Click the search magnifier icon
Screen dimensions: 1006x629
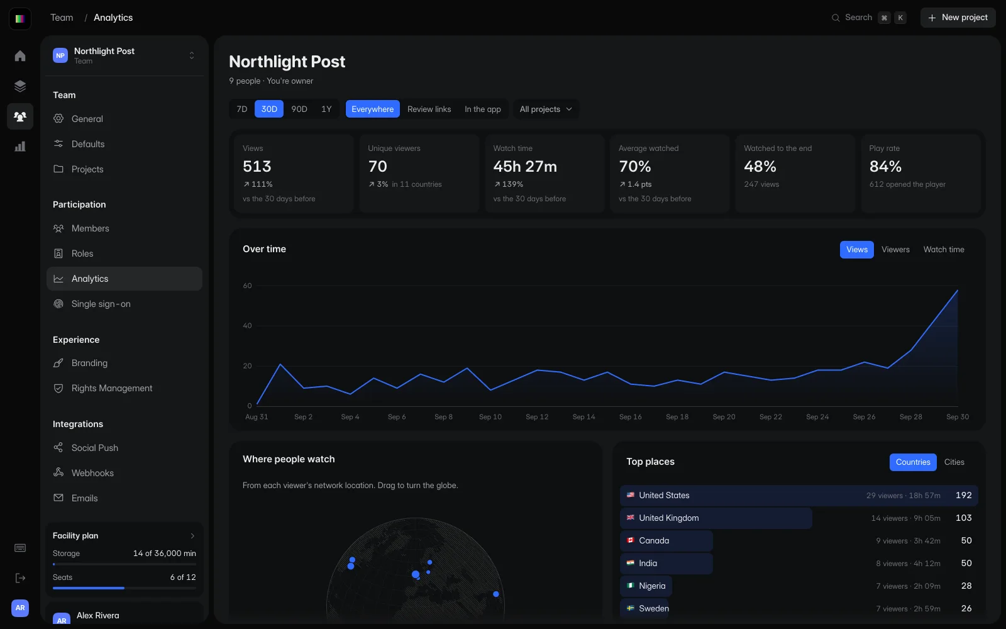(x=836, y=18)
